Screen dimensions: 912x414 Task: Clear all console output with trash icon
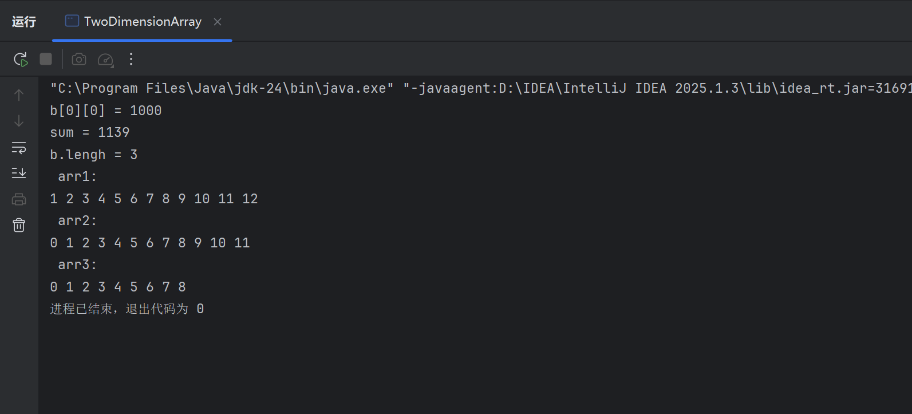pyautogui.click(x=19, y=225)
